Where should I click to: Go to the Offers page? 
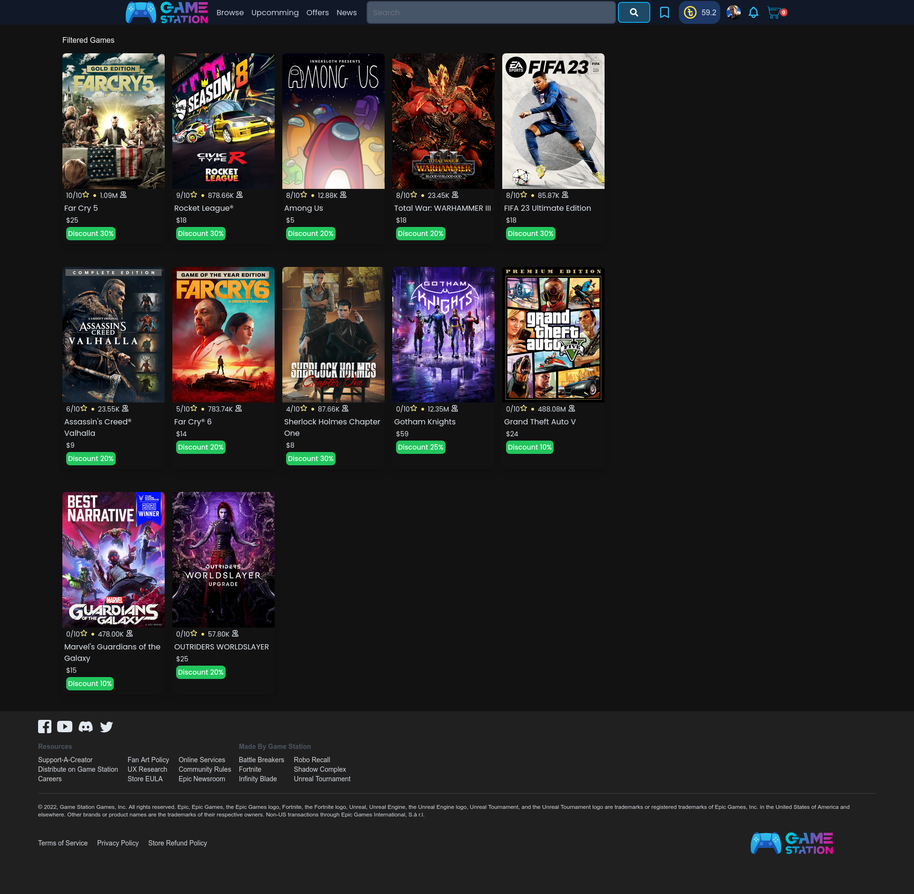(318, 12)
